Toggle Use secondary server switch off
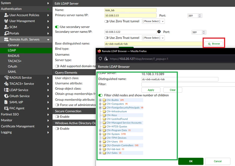Screen dimensions: 235x166 [57, 27]
